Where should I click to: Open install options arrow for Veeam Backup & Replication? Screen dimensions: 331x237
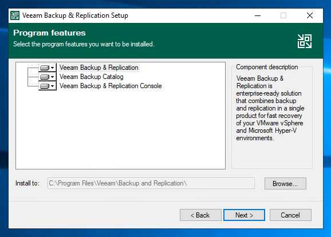point(52,68)
